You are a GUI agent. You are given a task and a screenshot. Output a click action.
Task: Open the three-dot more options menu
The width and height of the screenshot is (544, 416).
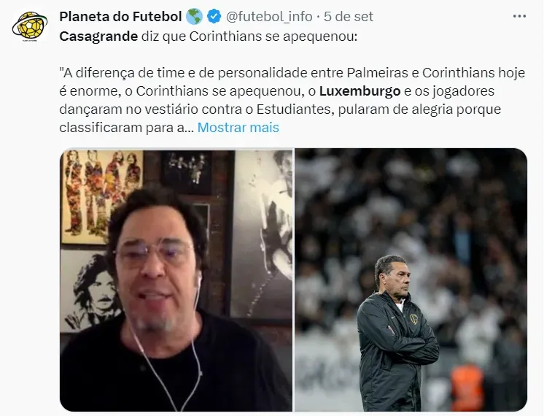tap(519, 16)
